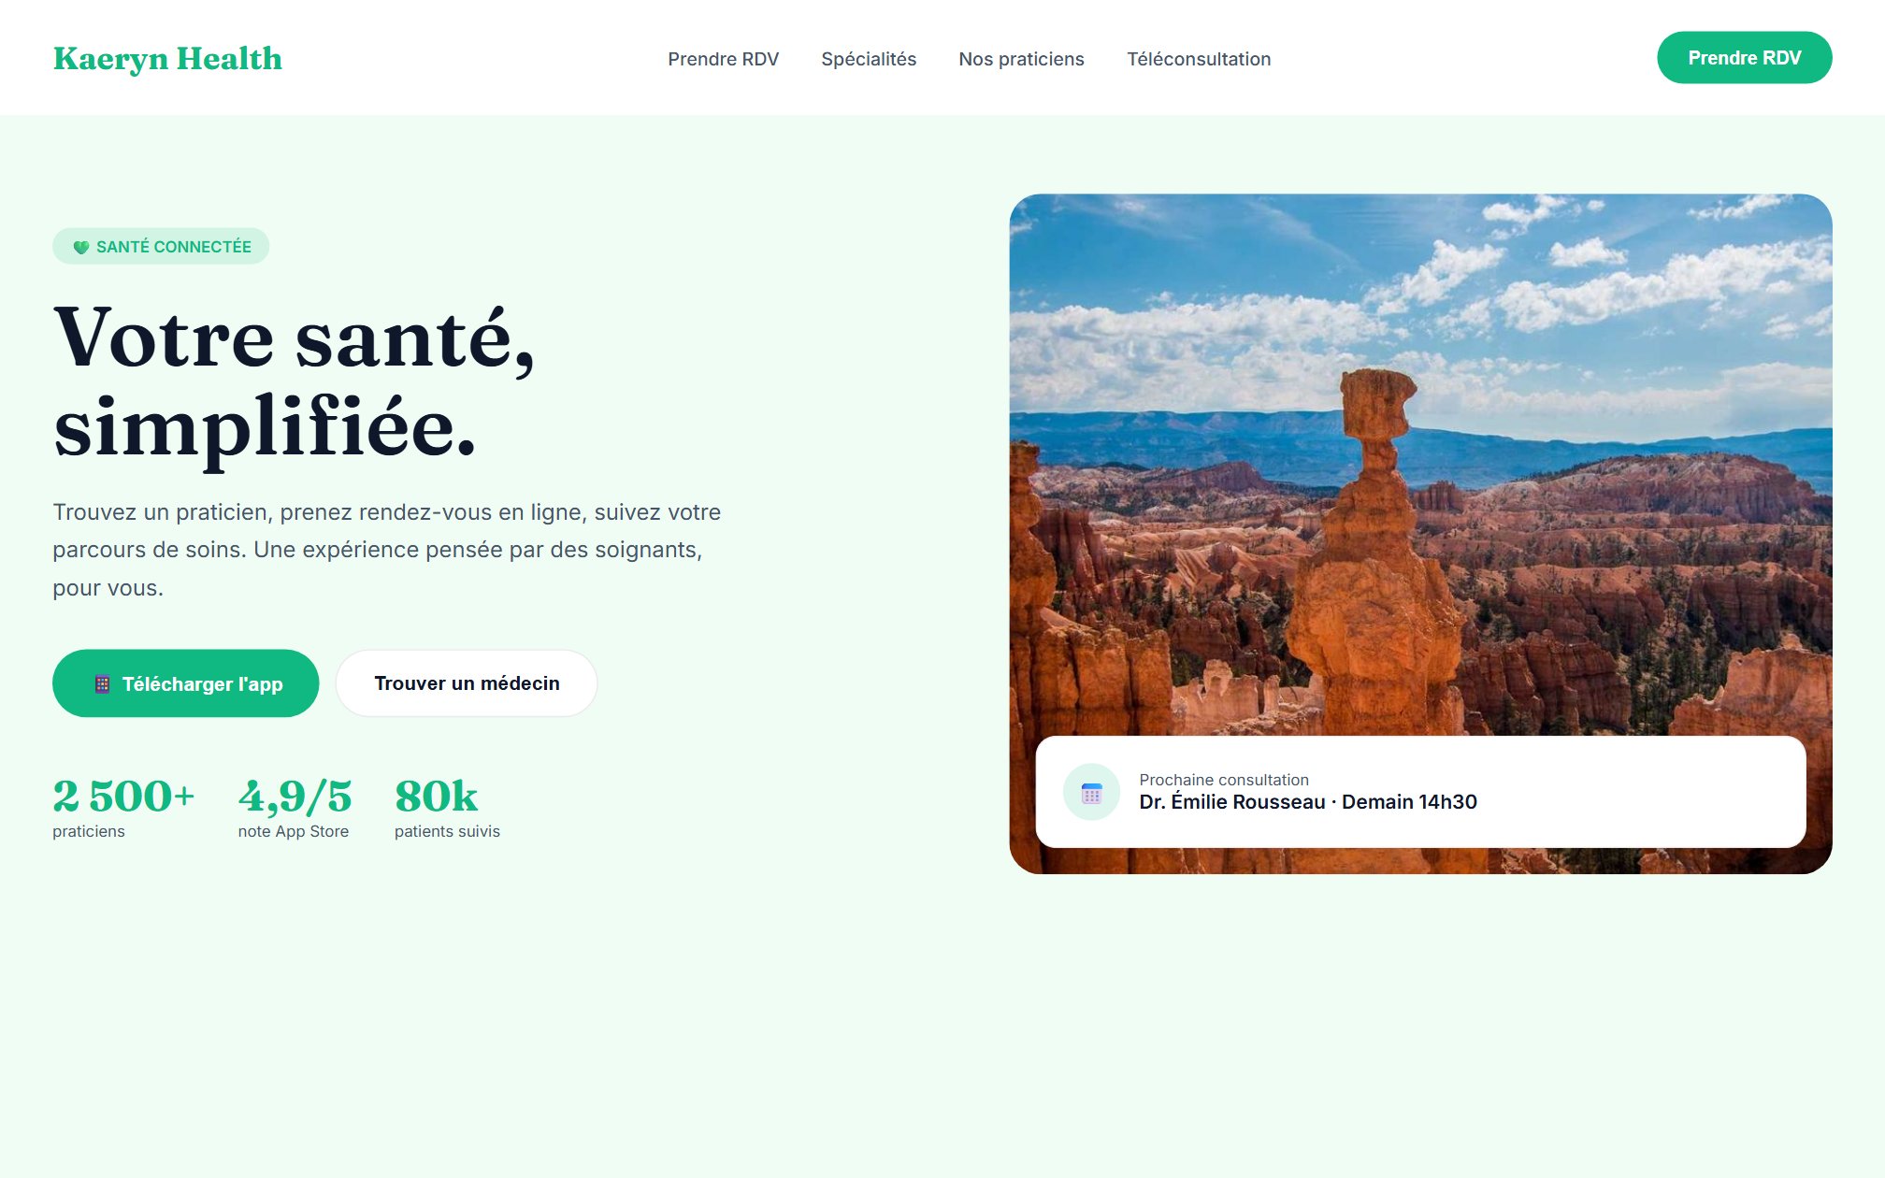
Task: Click the Kaeryn Health logo
Action: coord(167,58)
